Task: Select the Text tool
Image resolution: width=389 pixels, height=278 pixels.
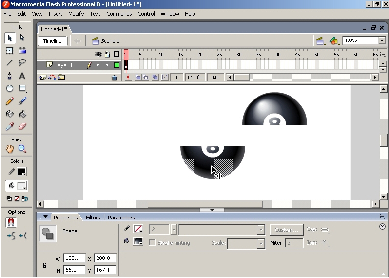Action: [x=22, y=76]
